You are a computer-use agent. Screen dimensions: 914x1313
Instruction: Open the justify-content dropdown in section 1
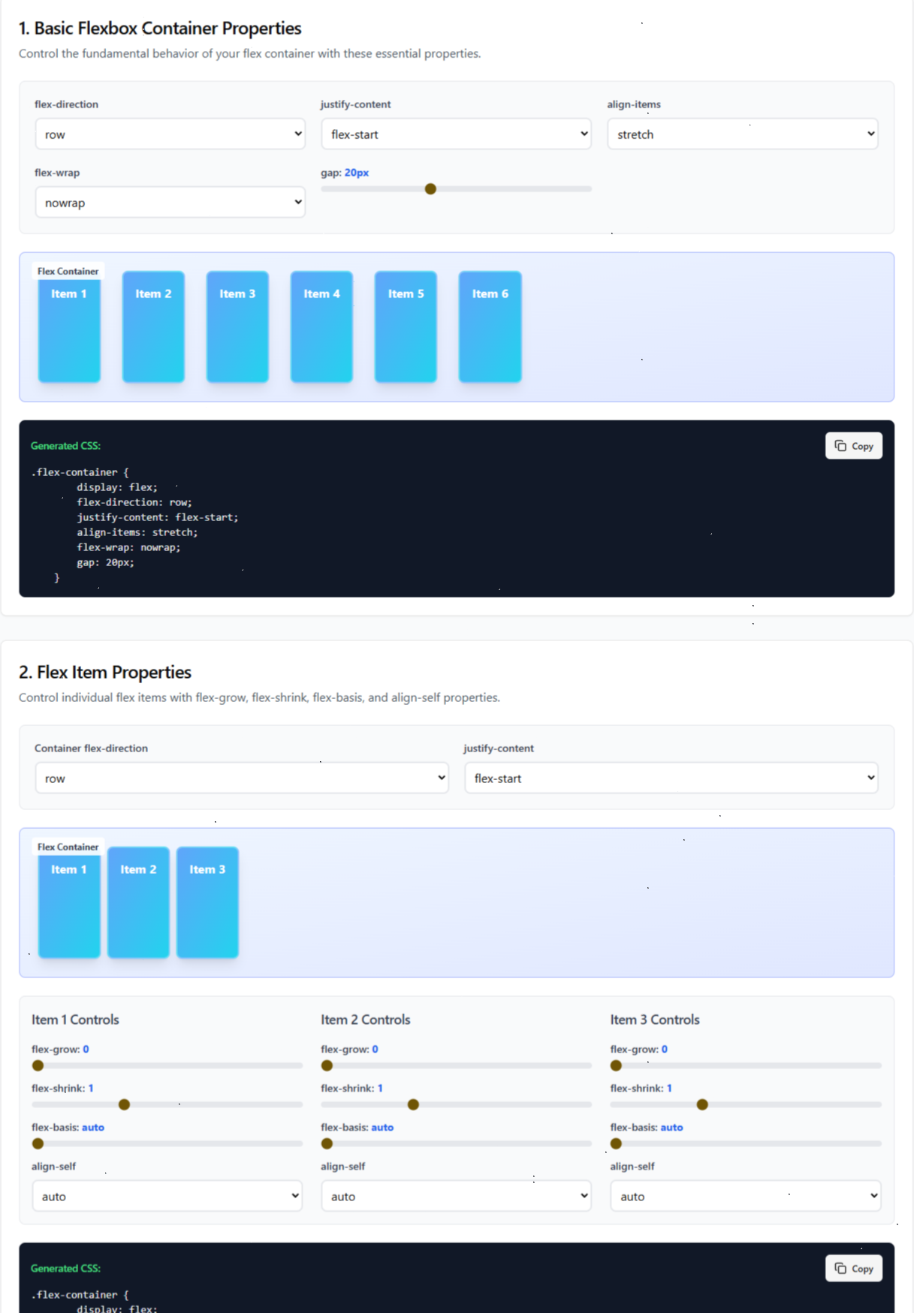(x=456, y=134)
